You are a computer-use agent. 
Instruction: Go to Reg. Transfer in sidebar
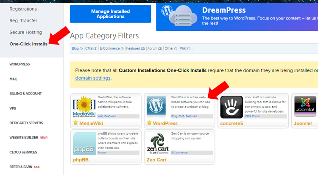point(23,20)
